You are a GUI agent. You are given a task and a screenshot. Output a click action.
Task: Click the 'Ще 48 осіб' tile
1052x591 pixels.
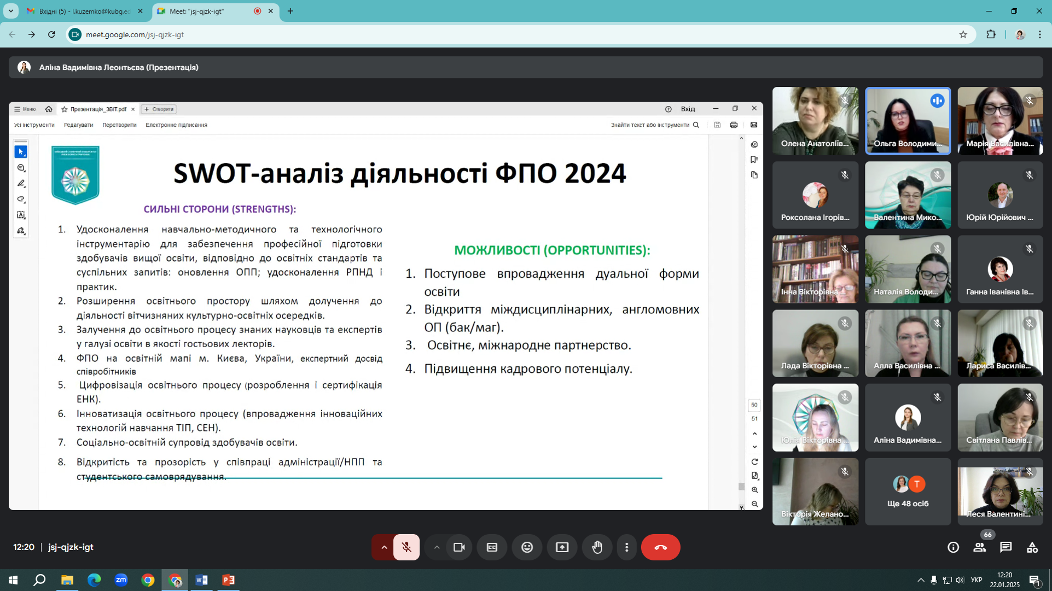click(908, 491)
